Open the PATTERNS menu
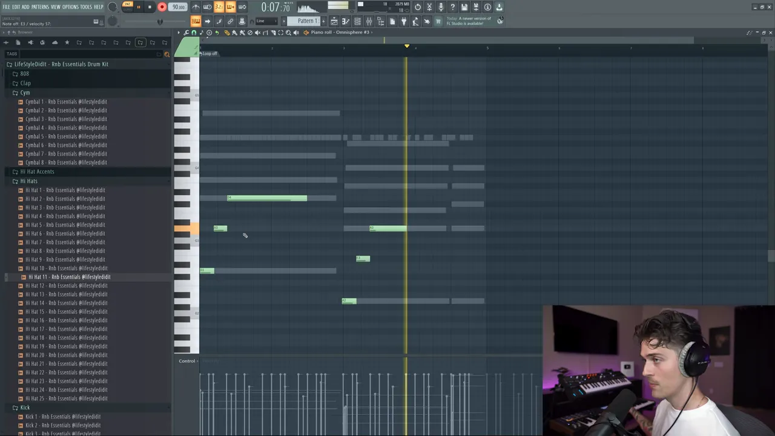The image size is (775, 436). (40, 7)
